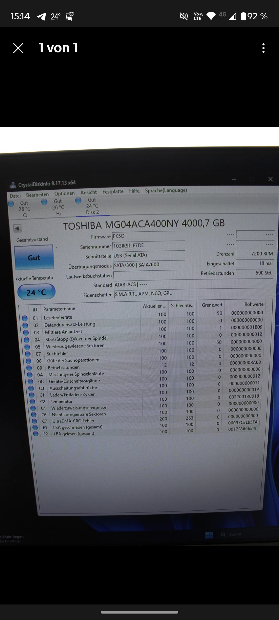Image resolution: width=279 pixels, height=620 pixels.
Task: Click status dot for LBA gelesen (gesamt)
Action: [x=36, y=434]
